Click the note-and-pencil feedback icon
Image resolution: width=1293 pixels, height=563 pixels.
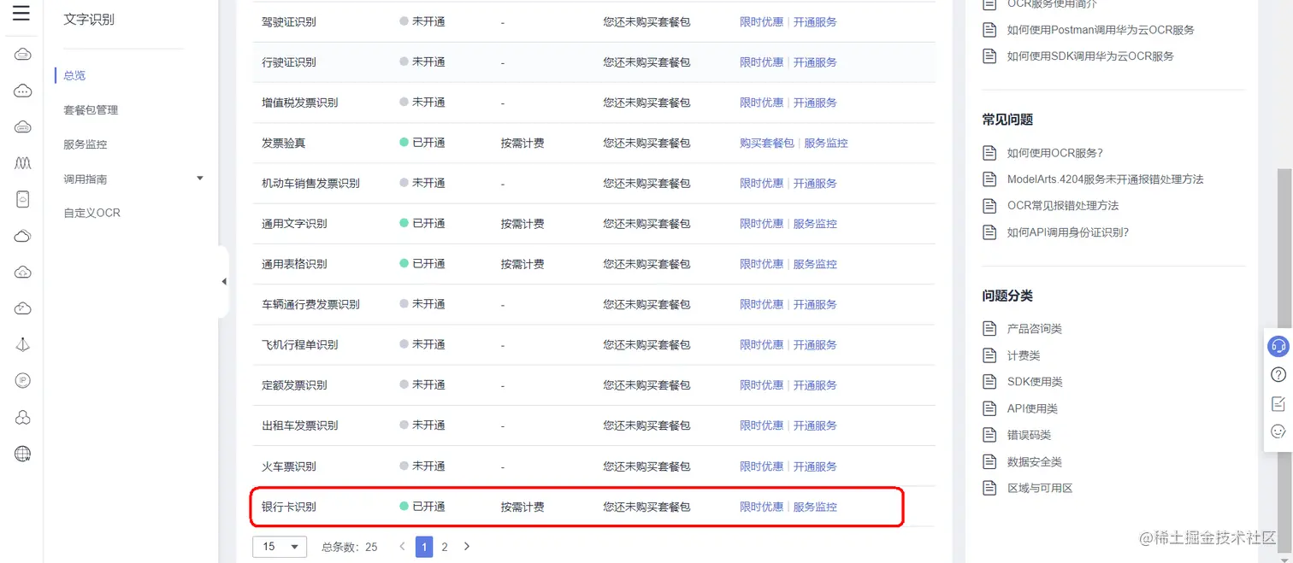(1278, 403)
